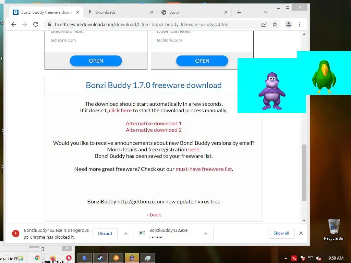The width and height of the screenshot is (351, 263).
Task: Follow the free registration 'here' link
Action: coord(194,149)
